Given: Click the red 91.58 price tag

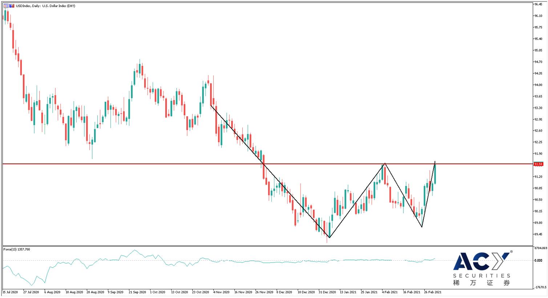Looking at the screenshot, I should pos(538,164).
